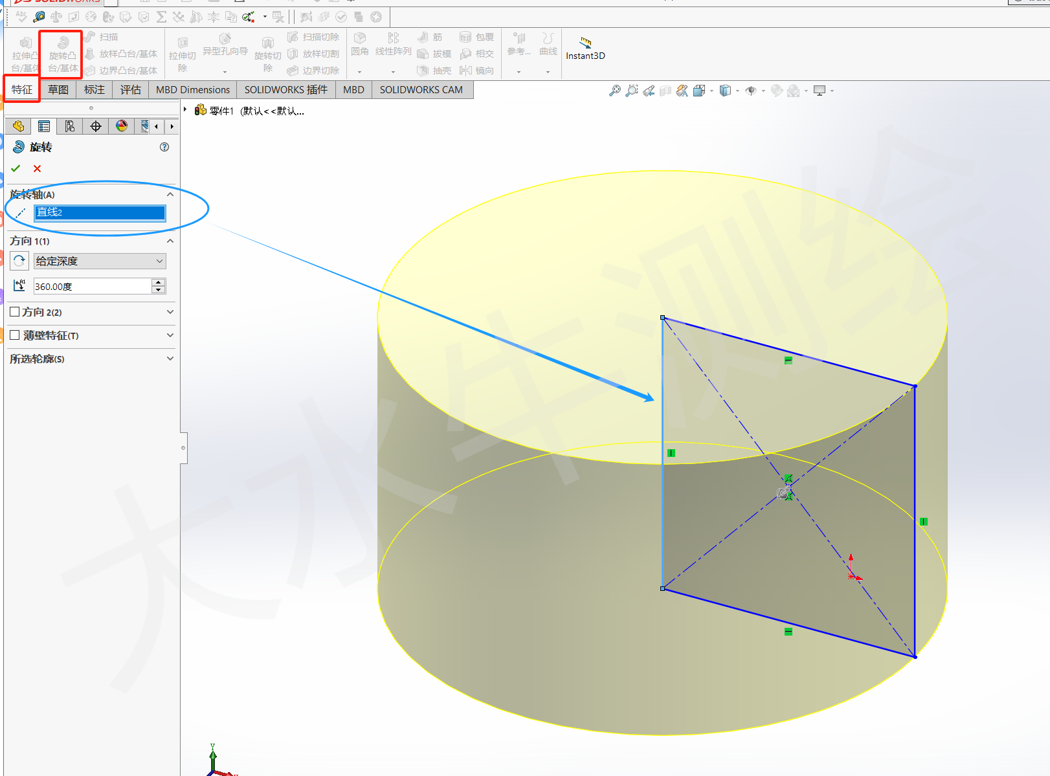Increase the 360.00度 angle with the stepper arrow
The height and width of the screenshot is (776, 1050).
159,282
